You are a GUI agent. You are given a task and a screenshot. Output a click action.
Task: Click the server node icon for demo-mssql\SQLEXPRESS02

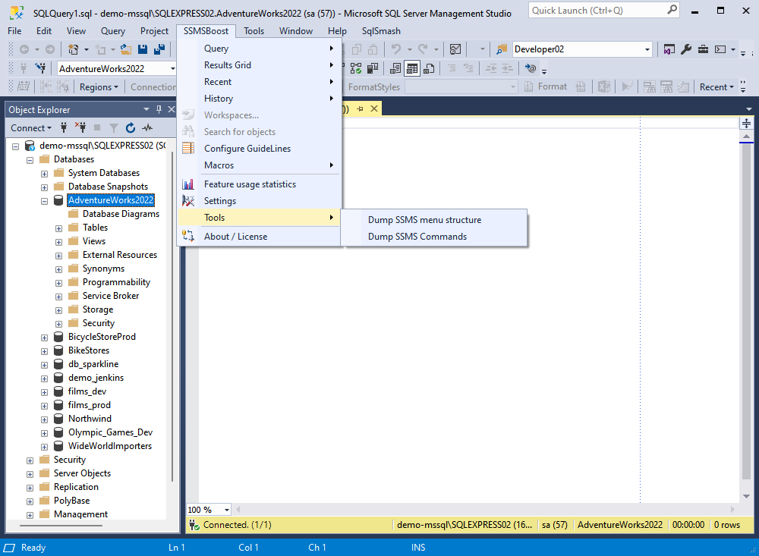pyautogui.click(x=30, y=146)
